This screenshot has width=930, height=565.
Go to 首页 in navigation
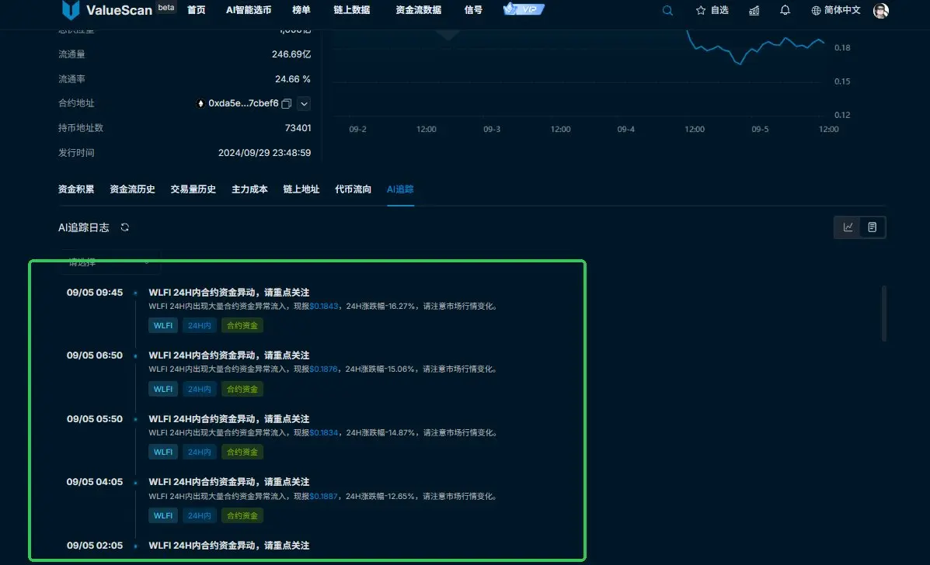coord(197,10)
